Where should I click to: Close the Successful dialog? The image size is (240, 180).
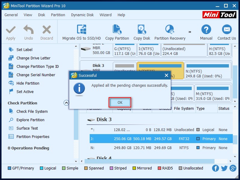[166, 75]
